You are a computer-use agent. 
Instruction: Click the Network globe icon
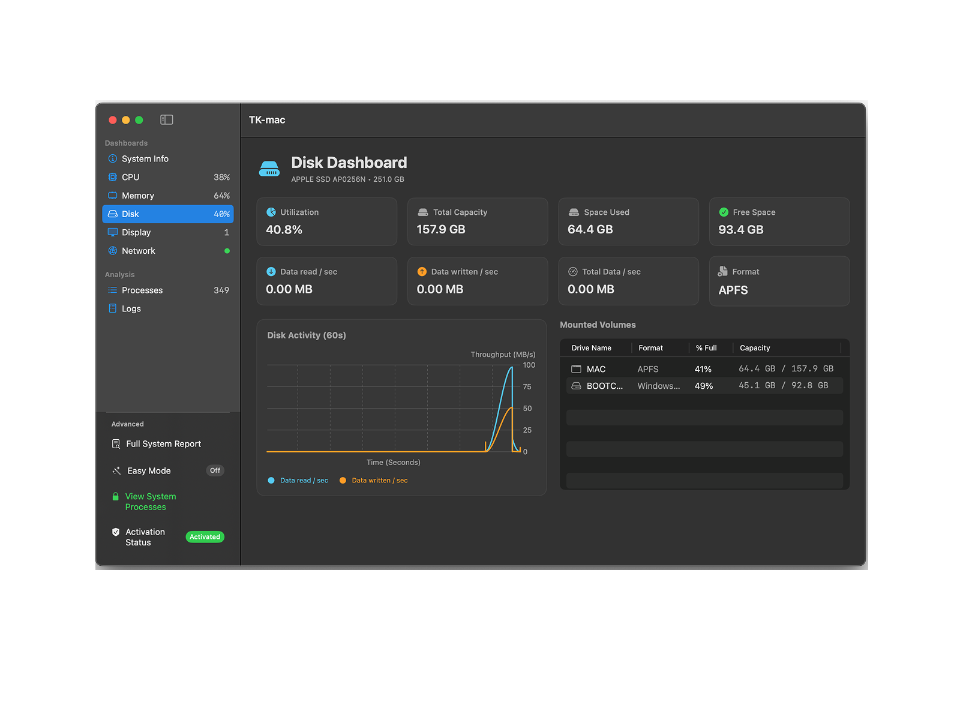coord(112,251)
